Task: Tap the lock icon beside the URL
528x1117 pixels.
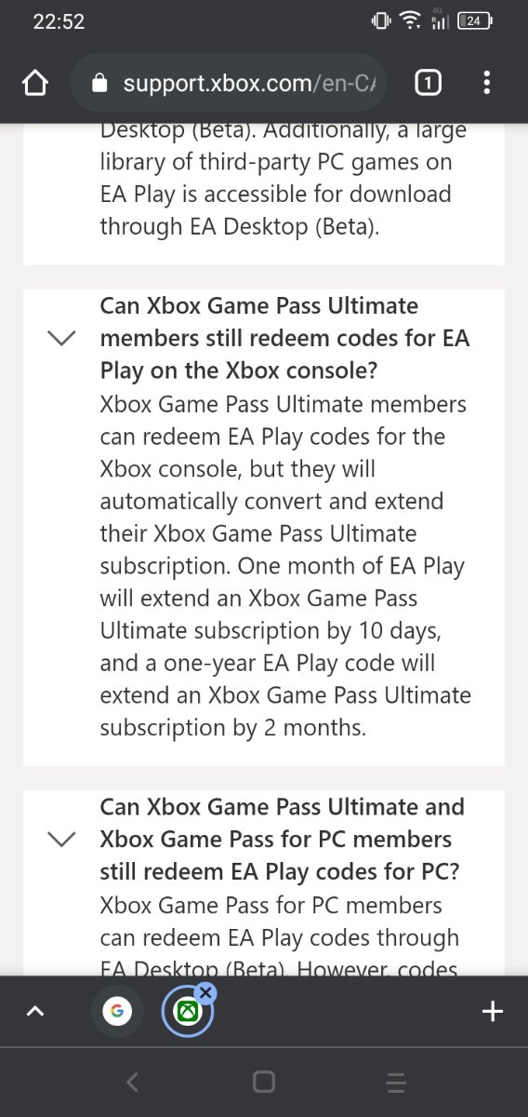Action: (101, 84)
